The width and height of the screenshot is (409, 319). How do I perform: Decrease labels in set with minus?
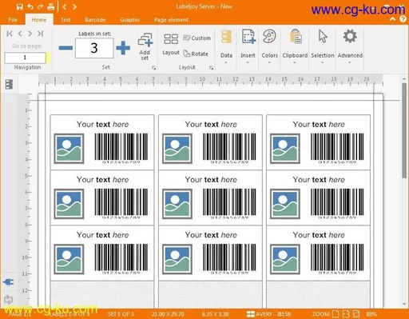tap(66, 48)
